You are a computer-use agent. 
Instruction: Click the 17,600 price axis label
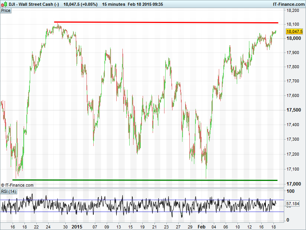pos(293,95)
